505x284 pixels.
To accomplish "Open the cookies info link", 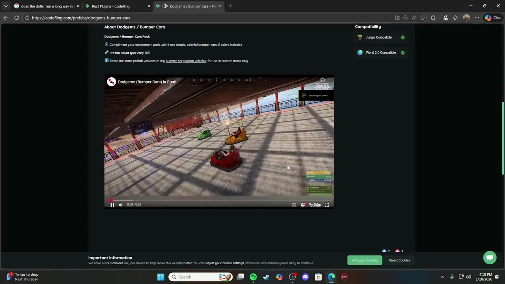I will (118, 263).
